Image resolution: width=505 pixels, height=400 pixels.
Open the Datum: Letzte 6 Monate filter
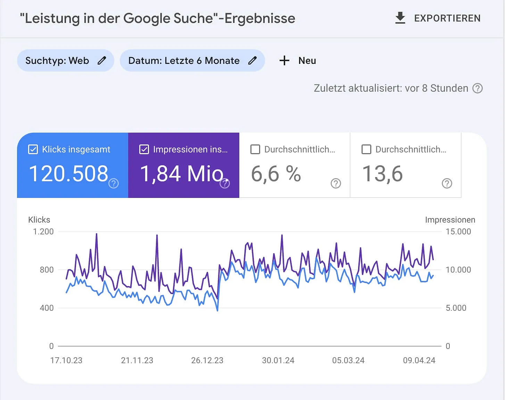click(x=184, y=61)
